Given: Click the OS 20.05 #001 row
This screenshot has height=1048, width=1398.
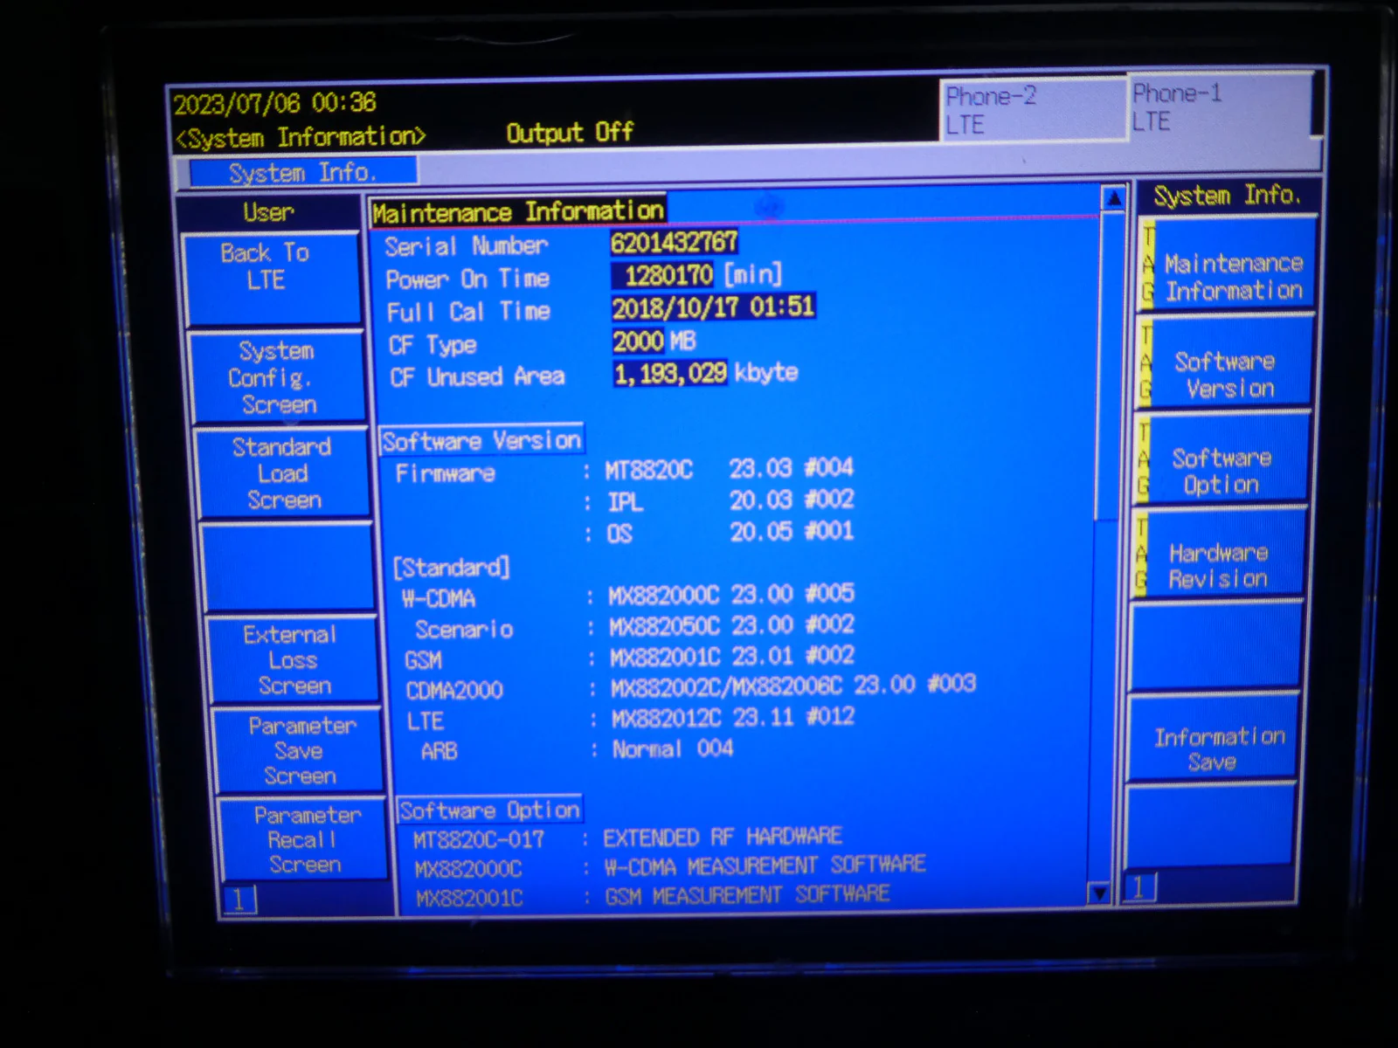Looking at the screenshot, I should (718, 532).
